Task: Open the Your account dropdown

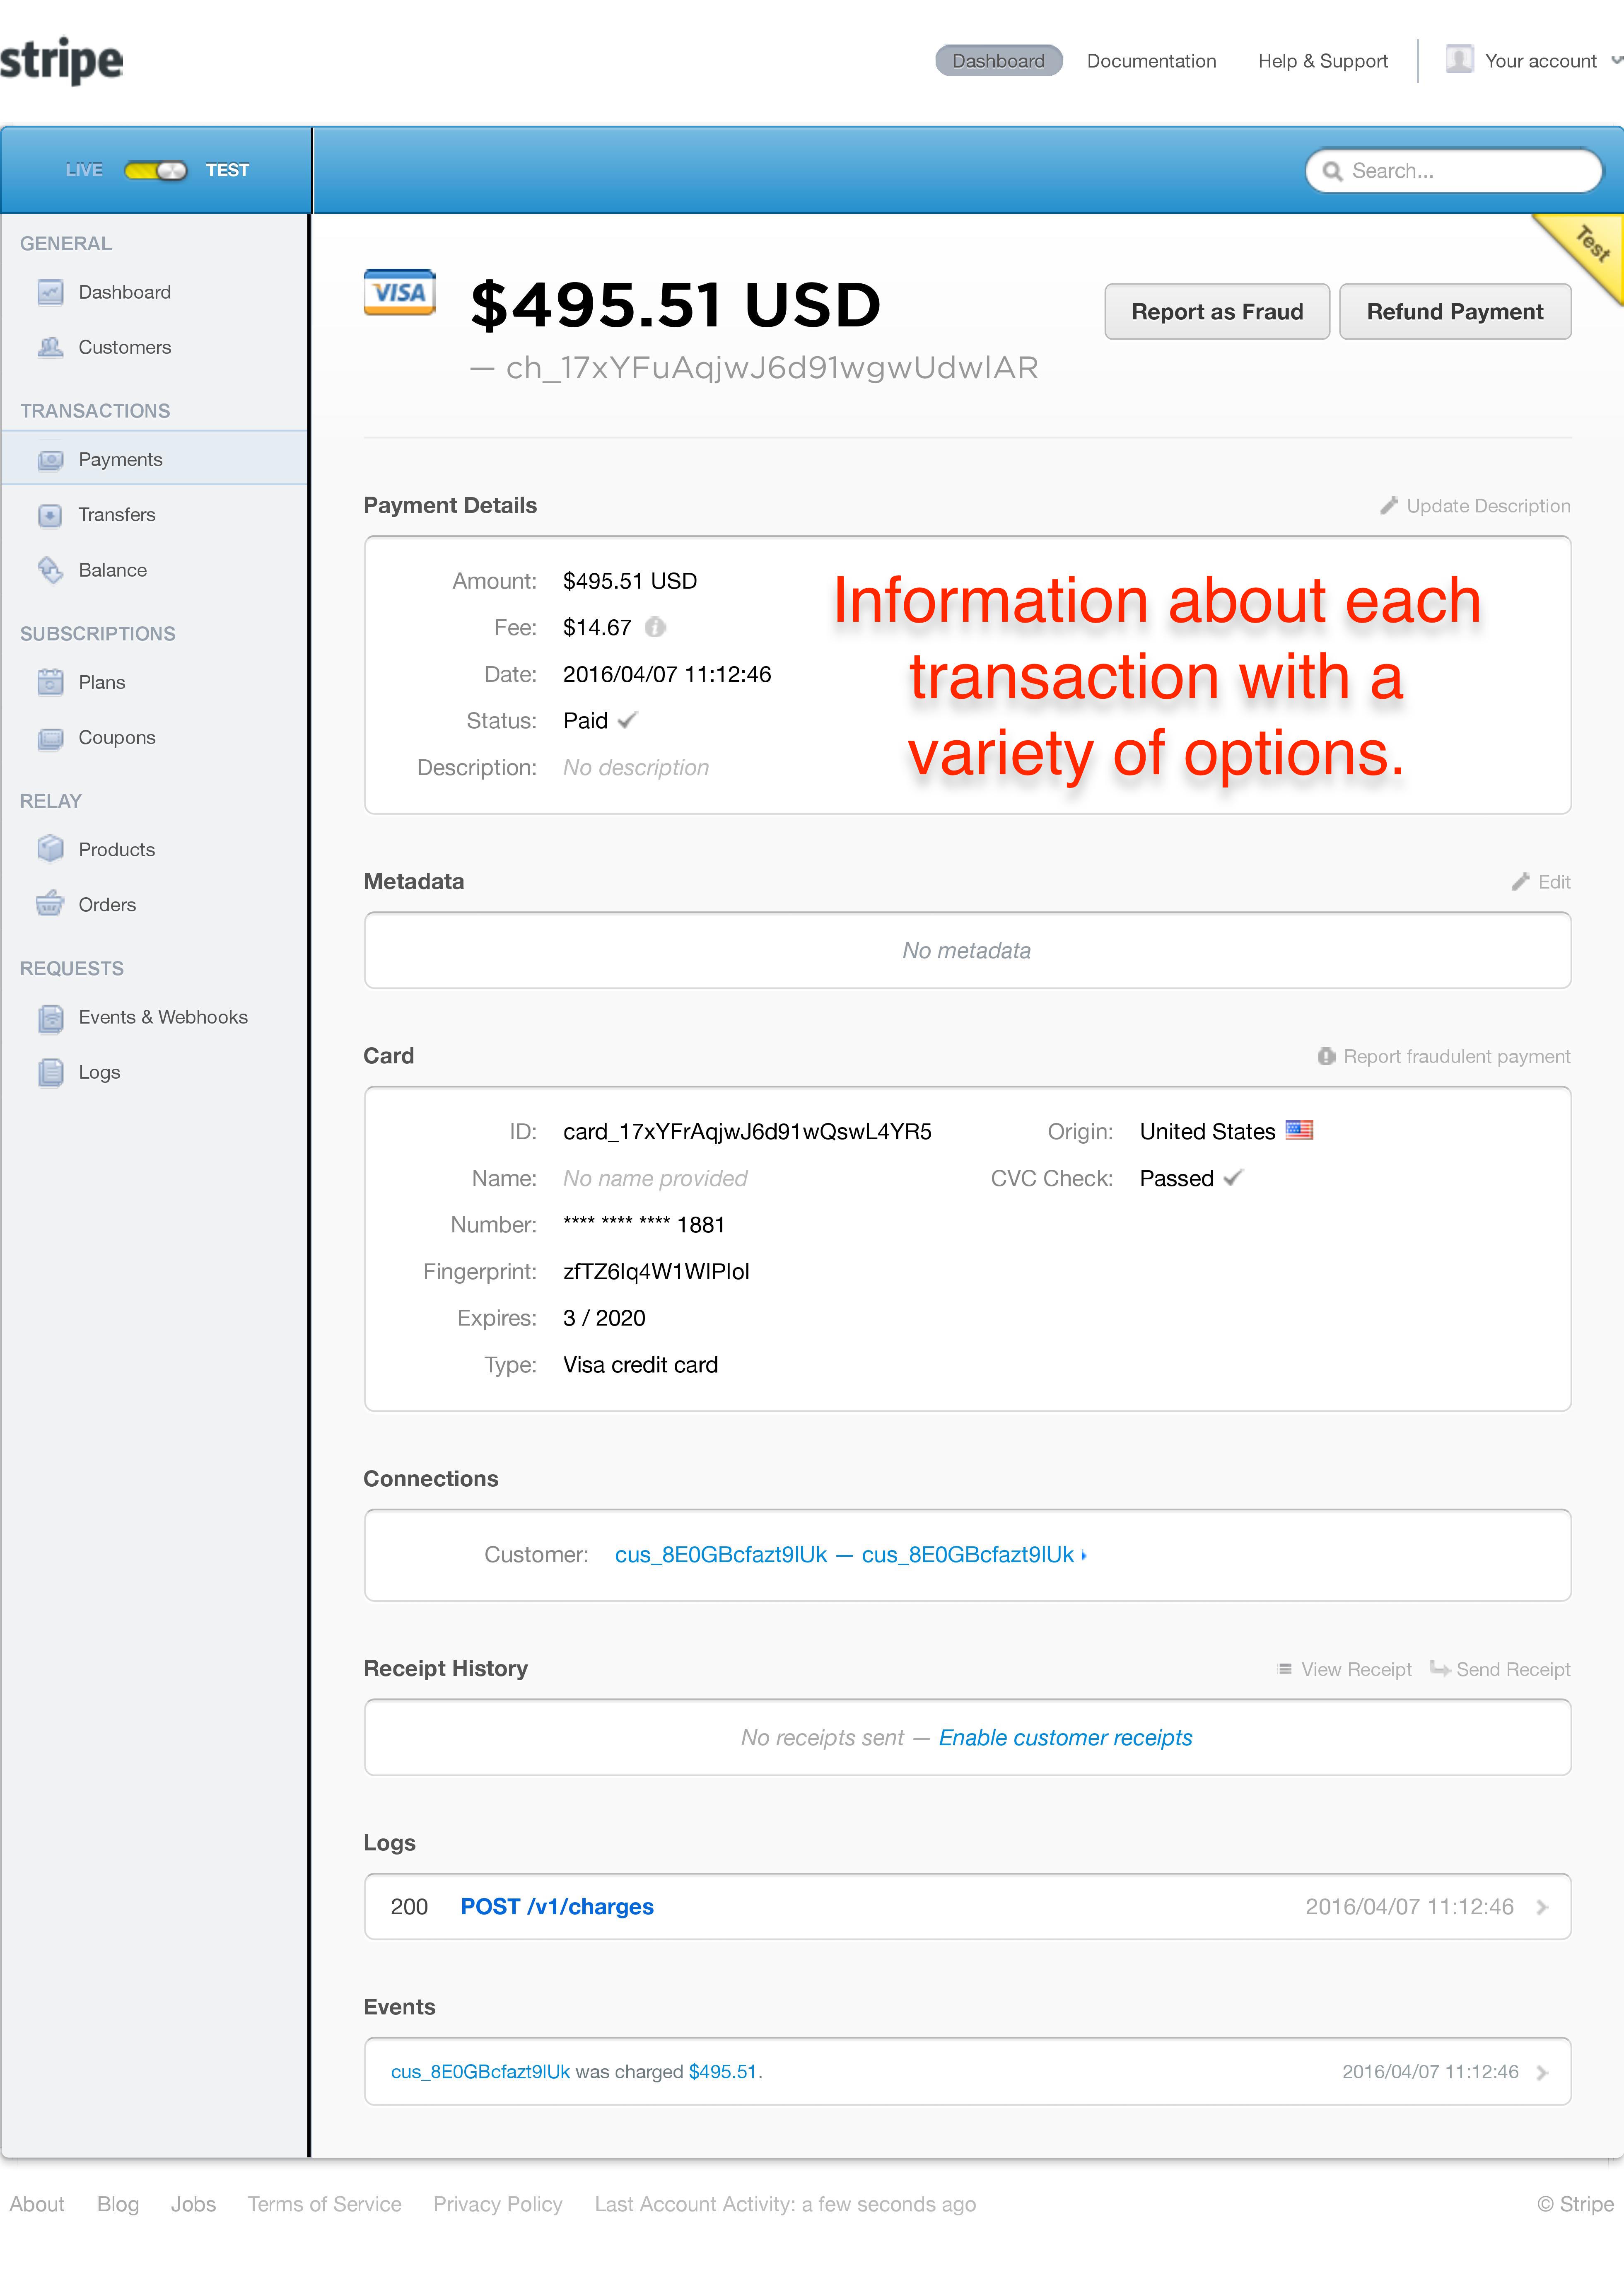Action: (x=1540, y=61)
